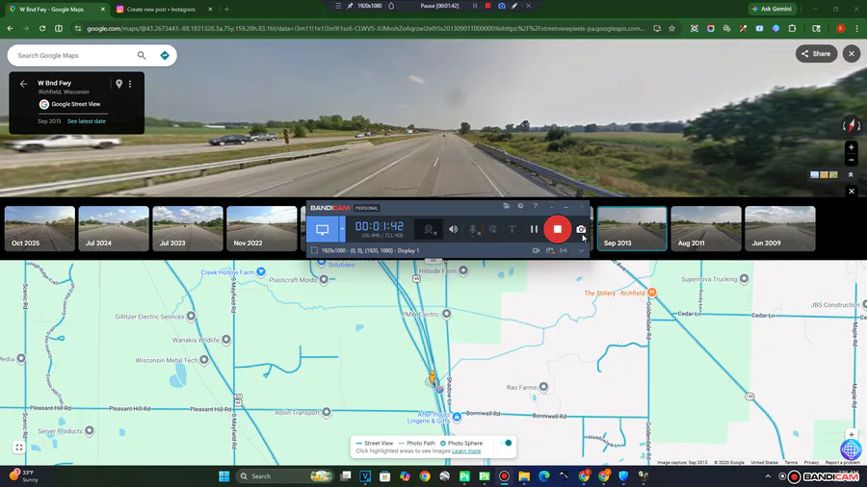Zoom in the map with plus button
The height and width of the screenshot is (487, 867).
click(852, 434)
